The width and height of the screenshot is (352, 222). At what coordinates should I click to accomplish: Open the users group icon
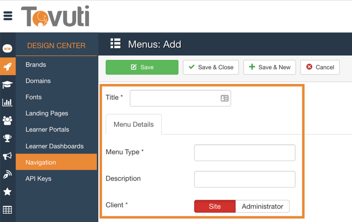click(7, 120)
